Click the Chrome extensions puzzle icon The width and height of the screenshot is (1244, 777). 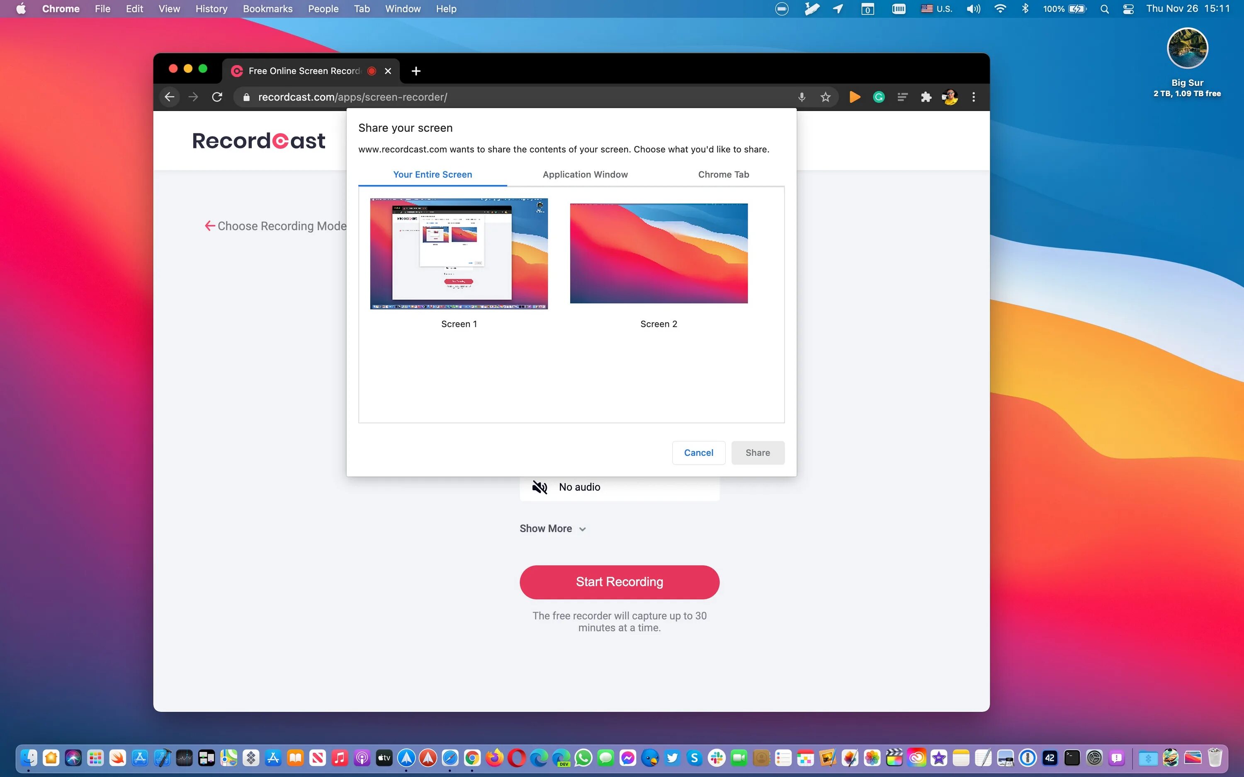(x=926, y=97)
